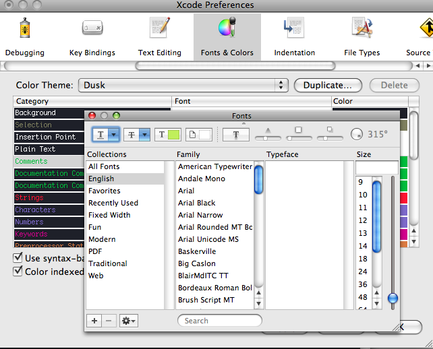Open the Key Bindings preferences pane
The height and width of the screenshot is (349, 433).
(92, 37)
